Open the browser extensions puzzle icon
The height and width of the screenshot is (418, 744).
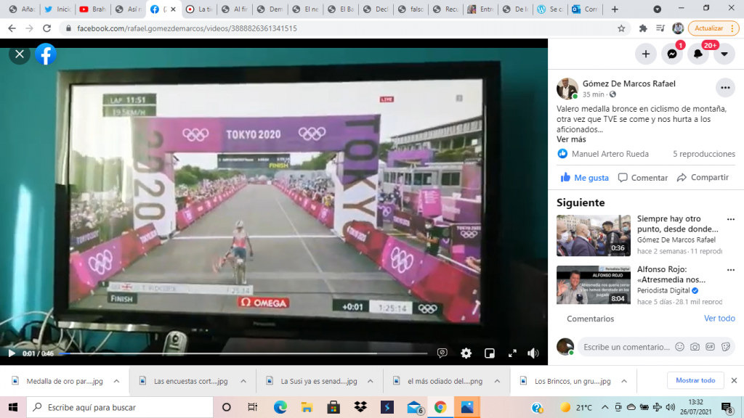[643, 28]
